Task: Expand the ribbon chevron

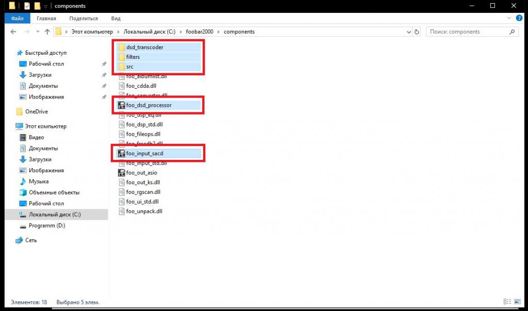Action: click(509, 18)
